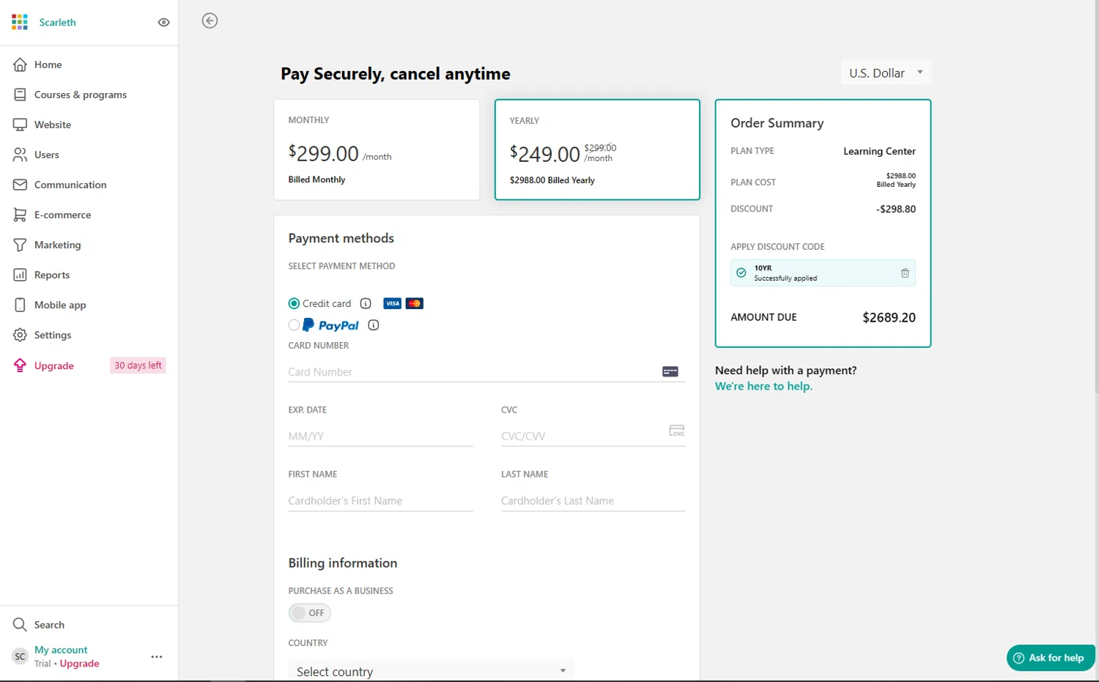Go to the E-commerce section
Image resolution: width=1099 pixels, height=682 pixels.
63,215
